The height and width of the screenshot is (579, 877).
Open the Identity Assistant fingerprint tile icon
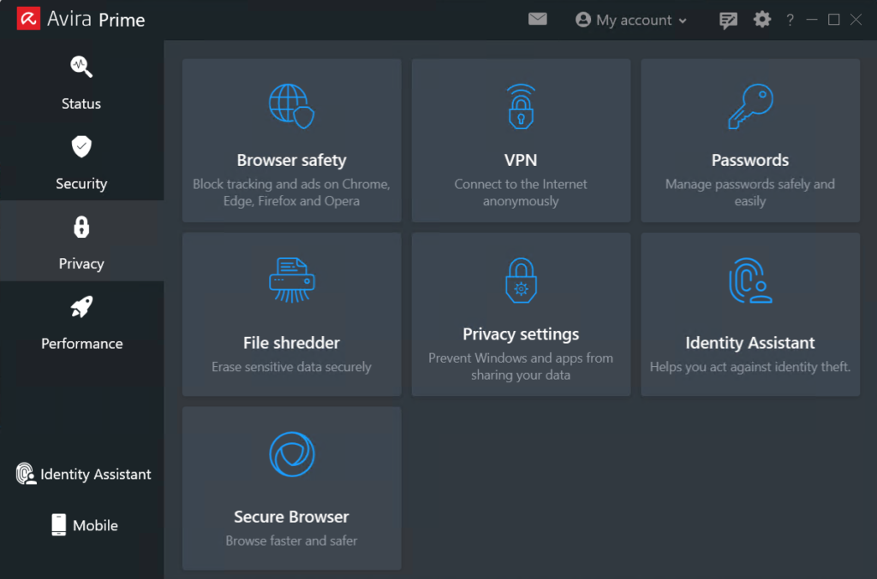click(750, 281)
